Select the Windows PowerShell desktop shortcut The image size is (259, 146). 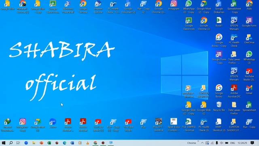[68, 6]
